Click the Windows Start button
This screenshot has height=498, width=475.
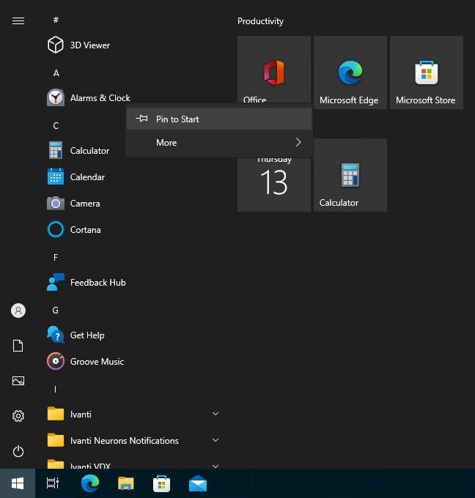(x=18, y=483)
